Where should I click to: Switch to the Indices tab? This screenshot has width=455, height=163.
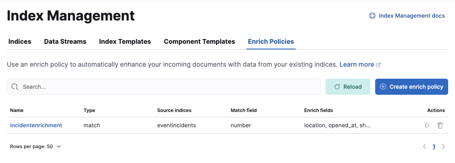[20, 41]
